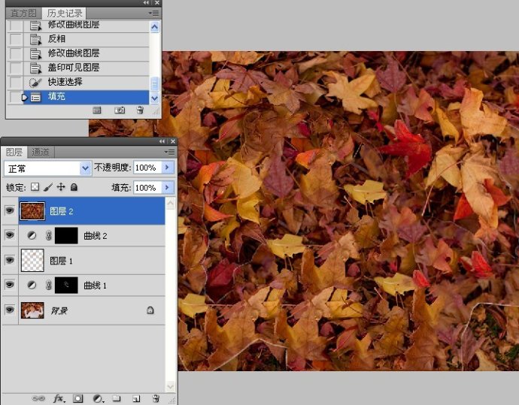
Task: Set the history brush source for 填充
Action: (16, 97)
